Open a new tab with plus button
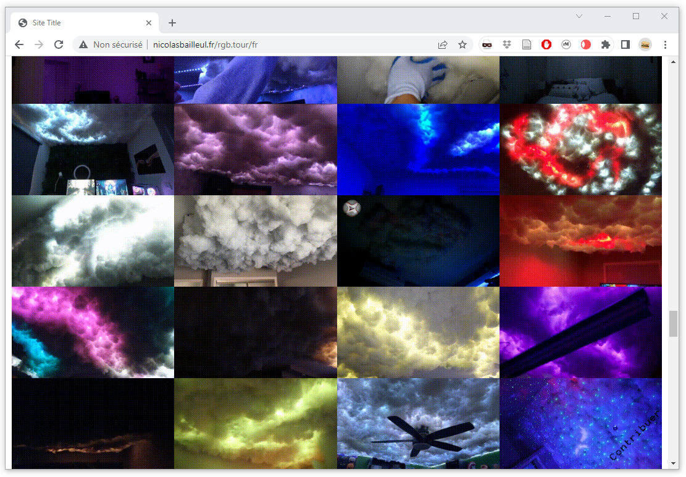This screenshot has width=686, height=477. 172,23
